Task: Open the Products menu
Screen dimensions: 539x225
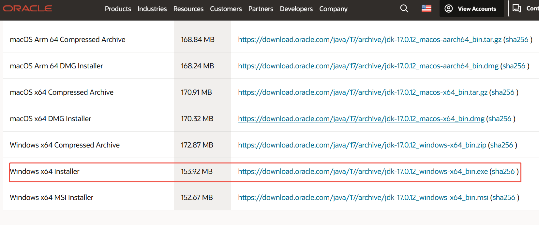Action: tap(118, 9)
